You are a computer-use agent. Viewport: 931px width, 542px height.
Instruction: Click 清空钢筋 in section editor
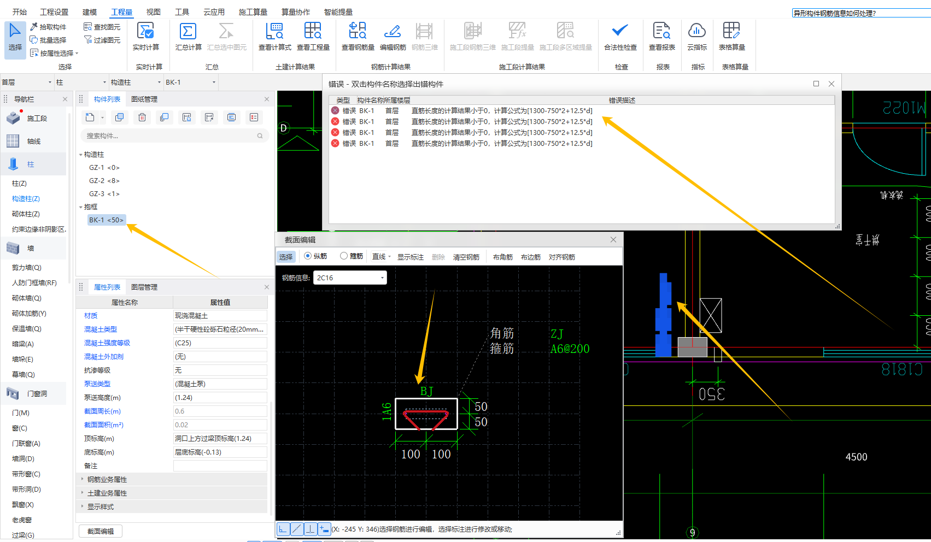pyautogui.click(x=466, y=257)
